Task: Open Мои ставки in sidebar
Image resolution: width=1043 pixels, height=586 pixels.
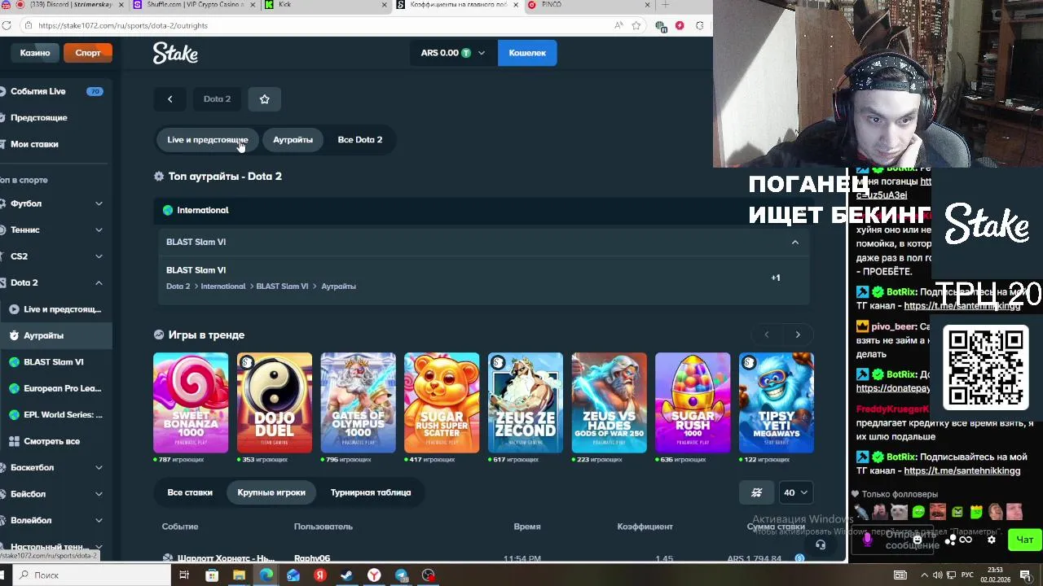Action: [x=55, y=144]
